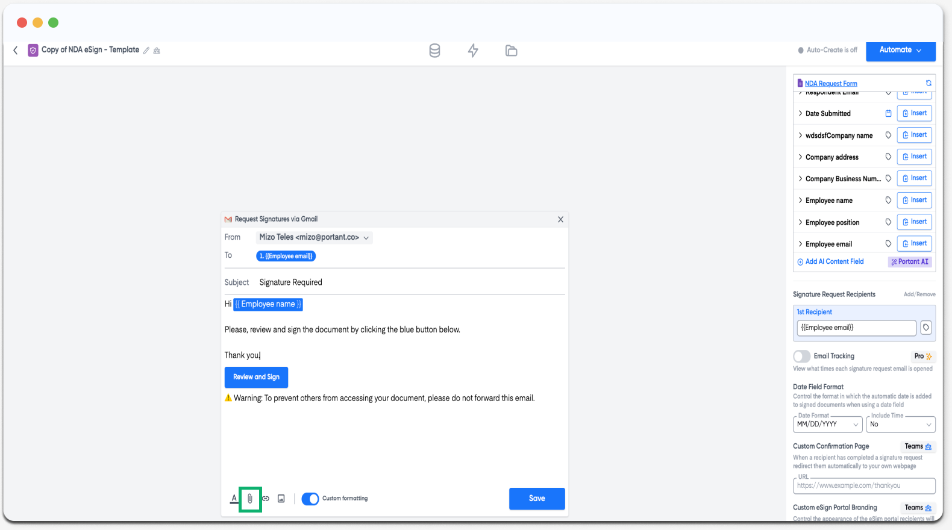Click the custom confirmation URL field

864,485
